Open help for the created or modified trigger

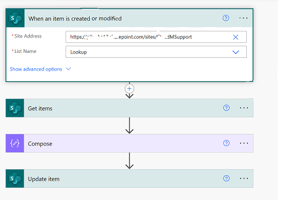226,18
